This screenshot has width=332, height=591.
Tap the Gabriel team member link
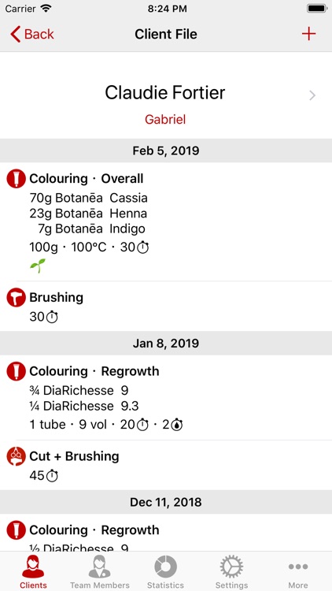(165, 120)
